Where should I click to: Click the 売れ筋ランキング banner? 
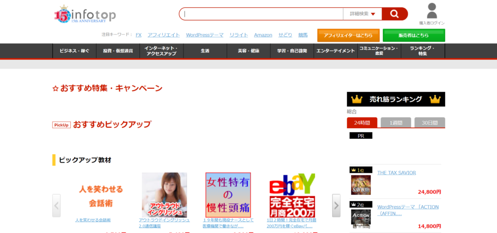(396, 99)
